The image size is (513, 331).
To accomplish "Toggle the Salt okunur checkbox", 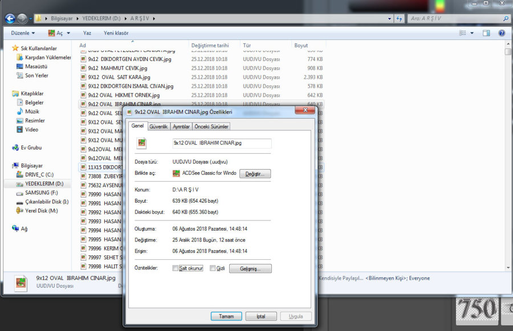I will (x=176, y=268).
